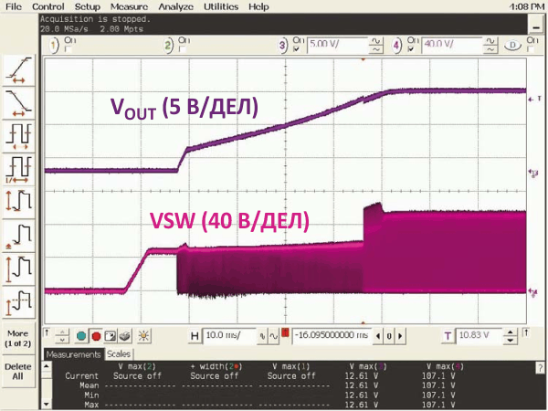Viewport: 548px width, 411px height.
Task: Click the red Stop acquisition button
Action: [x=96, y=336]
